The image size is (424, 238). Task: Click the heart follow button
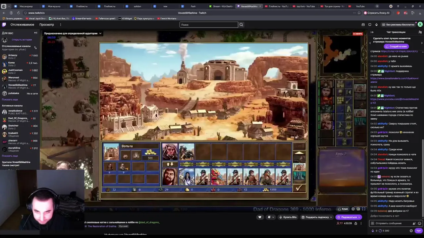260,217
